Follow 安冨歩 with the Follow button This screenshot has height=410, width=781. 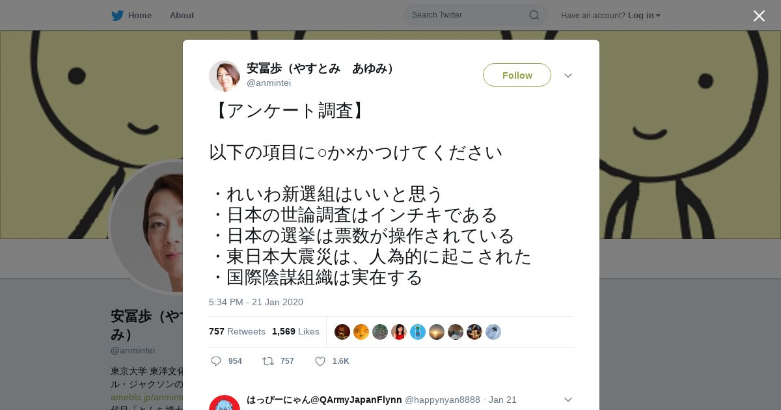click(x=517, y=75)
